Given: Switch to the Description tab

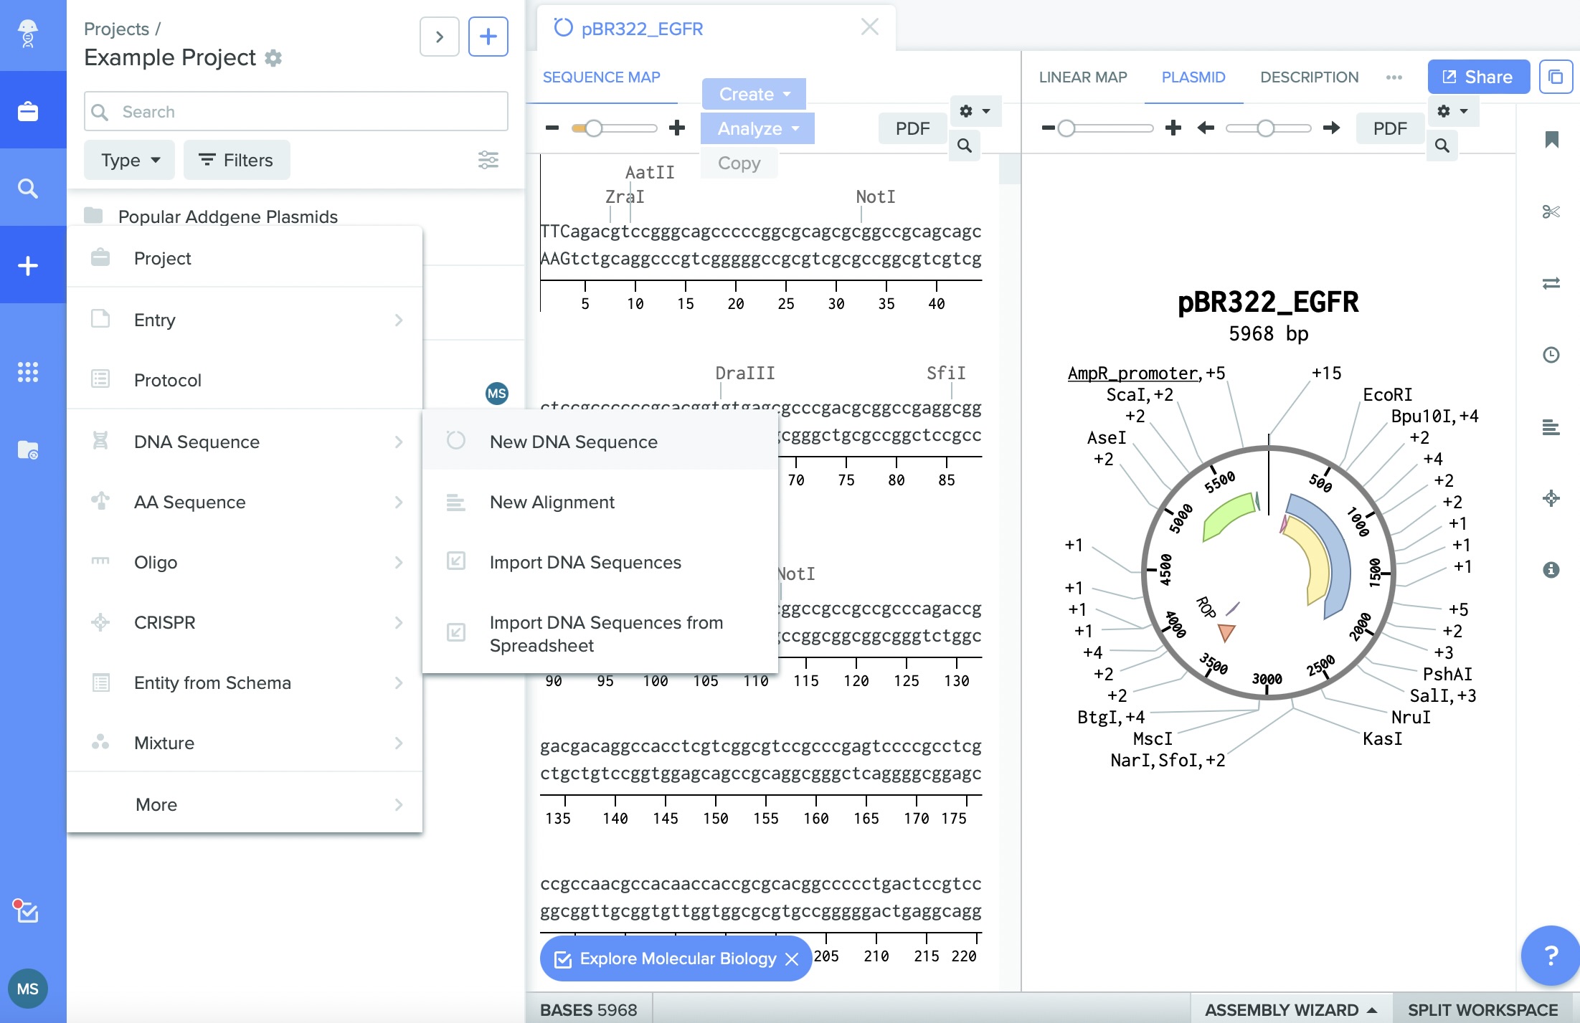Looking at the screenshot, I should (x=1310, y=77).
